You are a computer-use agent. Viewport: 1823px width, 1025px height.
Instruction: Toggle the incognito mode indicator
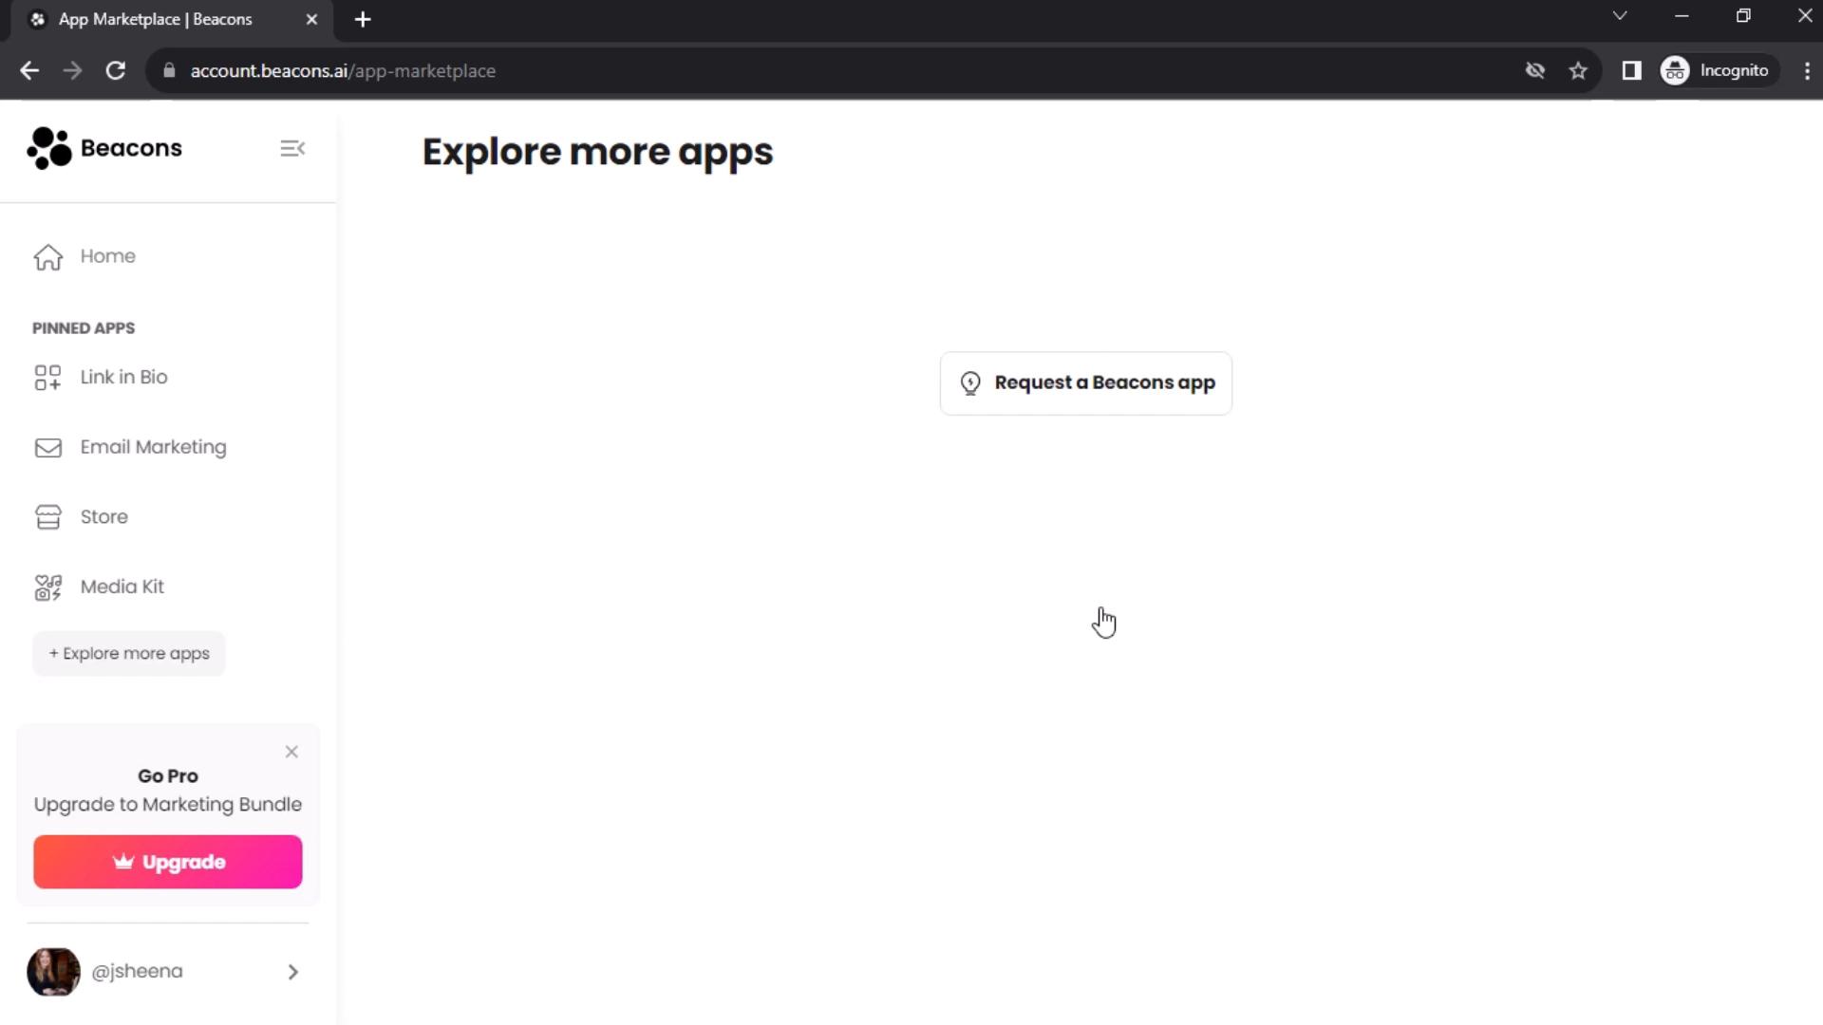click(1717, 70)
